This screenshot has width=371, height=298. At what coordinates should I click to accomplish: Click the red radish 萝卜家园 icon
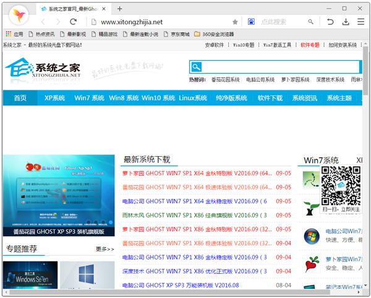[x=312, y=264]
